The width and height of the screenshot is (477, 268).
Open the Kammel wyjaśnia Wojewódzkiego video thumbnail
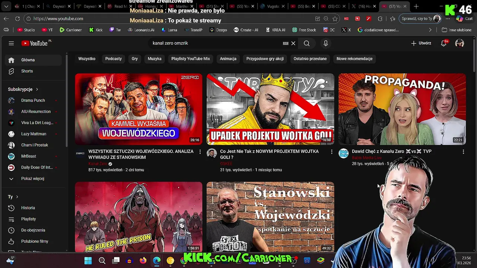(139, 109)
